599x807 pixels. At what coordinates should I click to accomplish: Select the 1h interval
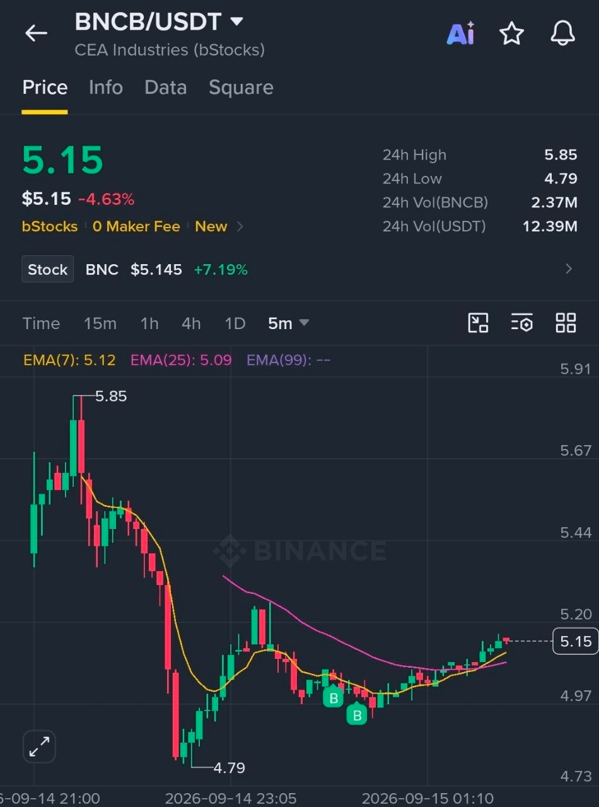coord(149,323)
